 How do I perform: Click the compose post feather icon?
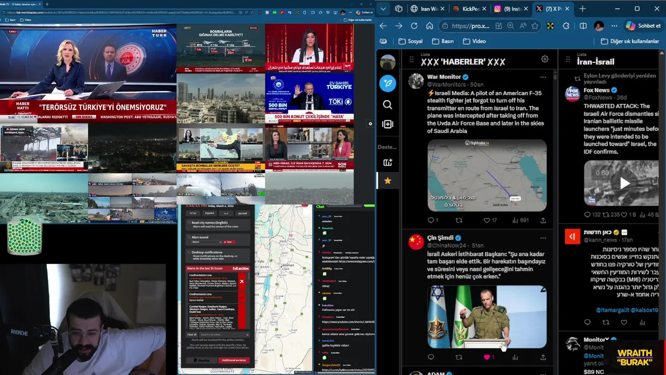(x=388, y=83)
